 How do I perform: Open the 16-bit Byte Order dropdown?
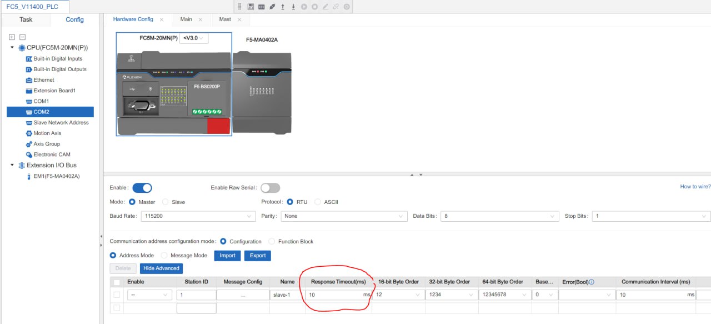tap(398, 295)
